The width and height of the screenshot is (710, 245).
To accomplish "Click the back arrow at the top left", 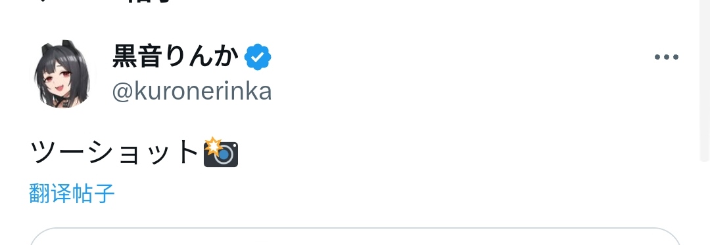I will [41, 1].
